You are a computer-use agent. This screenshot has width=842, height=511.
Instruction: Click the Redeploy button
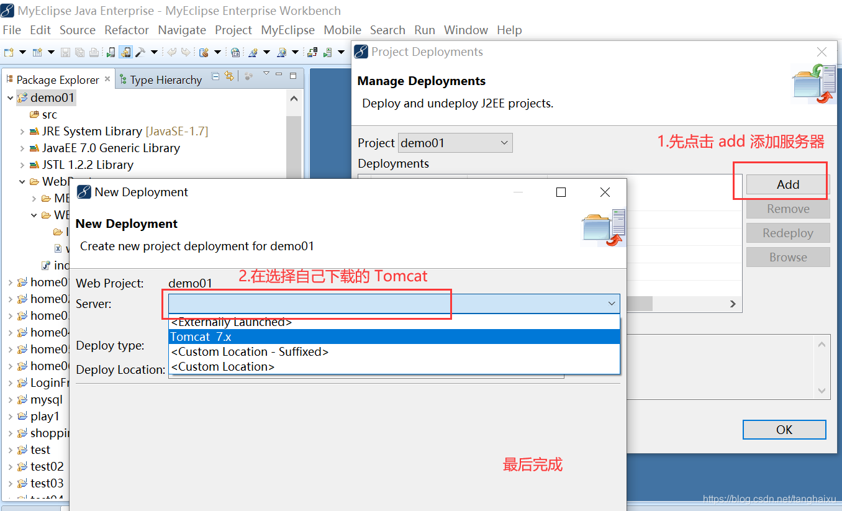788,233
